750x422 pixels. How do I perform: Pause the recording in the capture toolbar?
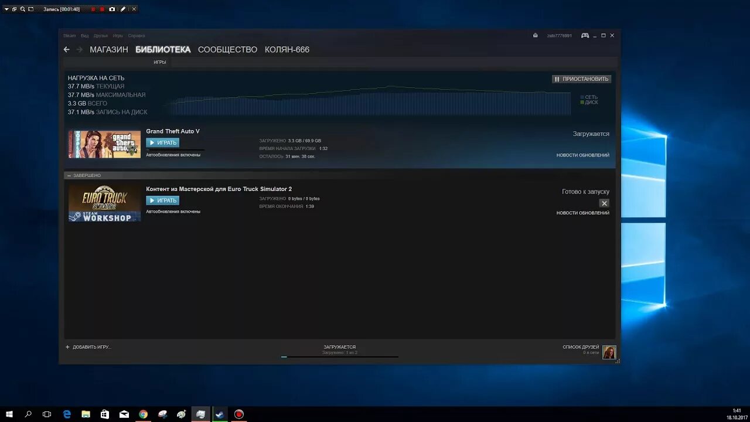(93, 9)
